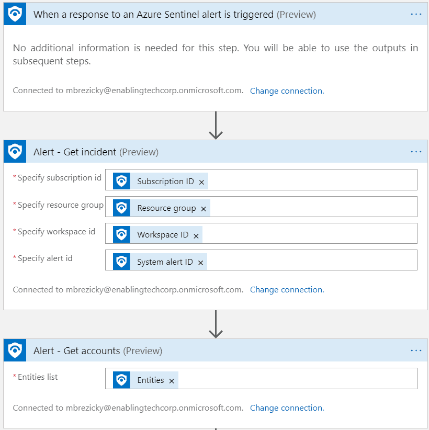The height and width of the screenshot is (430, 429).
Task: Select the System alert ID dynamic token
Action: (x=160, y=262)
